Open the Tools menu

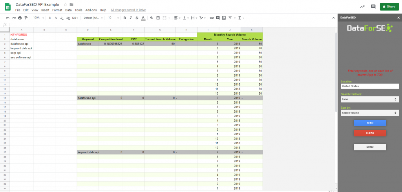[x=79, y=10]
